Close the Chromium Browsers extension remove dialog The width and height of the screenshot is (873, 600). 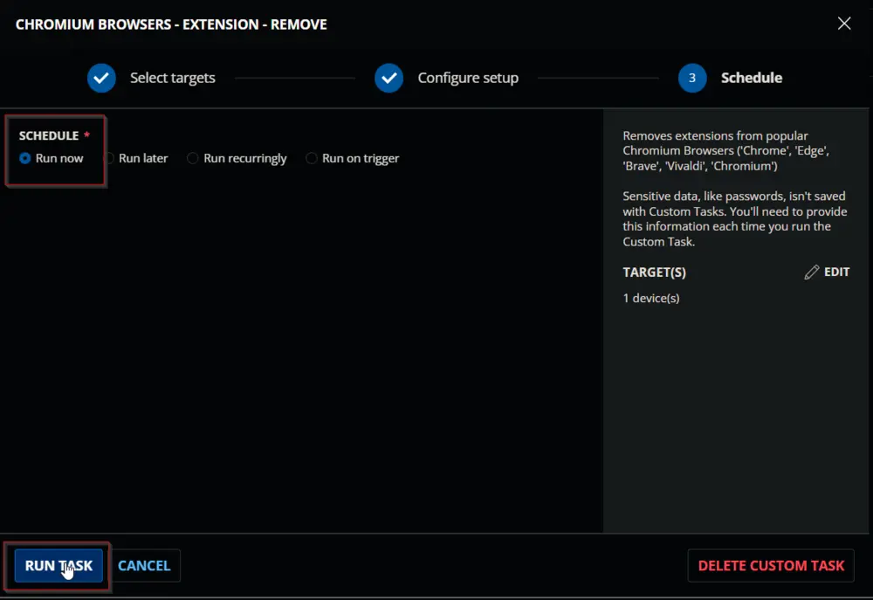coord(844,24)
